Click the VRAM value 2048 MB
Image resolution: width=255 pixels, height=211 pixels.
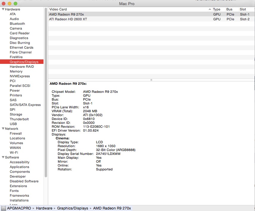point(90,111)
